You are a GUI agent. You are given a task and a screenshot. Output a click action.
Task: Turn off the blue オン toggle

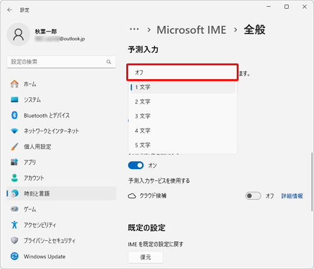point(136,165)
